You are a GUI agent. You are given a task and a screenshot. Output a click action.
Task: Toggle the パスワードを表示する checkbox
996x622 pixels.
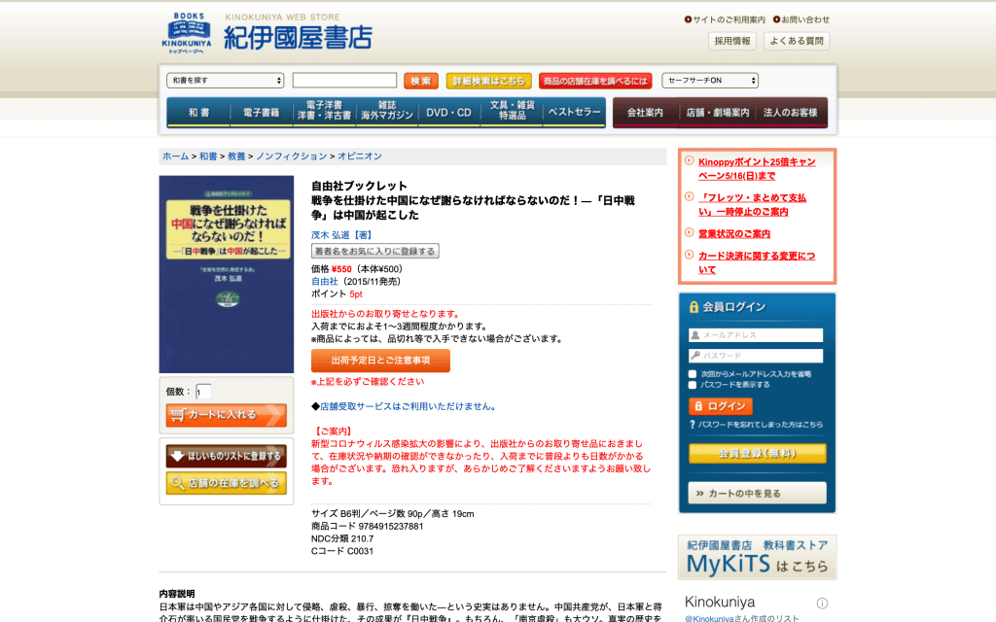(693, 385)
